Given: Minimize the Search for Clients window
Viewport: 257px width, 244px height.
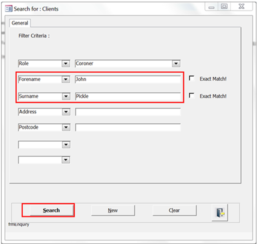Looking at the screenshot, I should pyautogui.click(x=211, y=7).
